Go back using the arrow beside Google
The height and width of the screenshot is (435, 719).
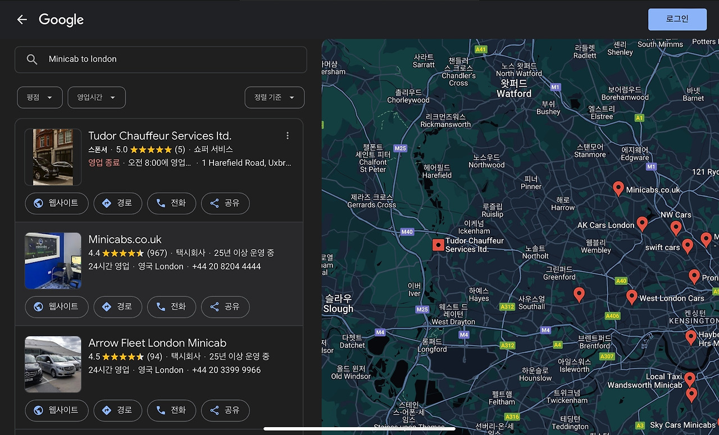22,20
